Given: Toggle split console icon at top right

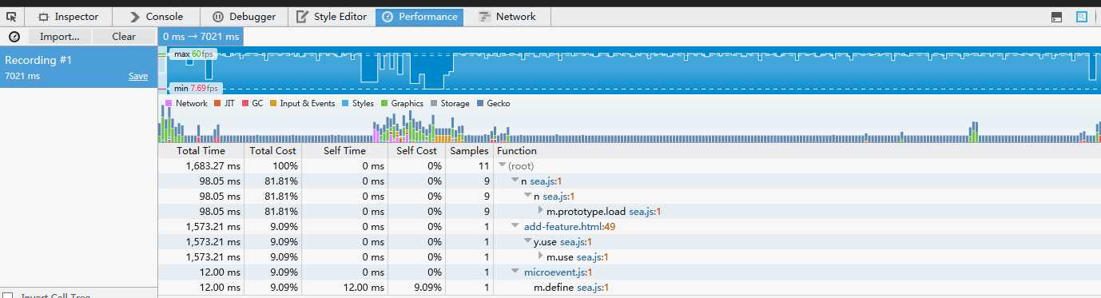Looking at the screenshot, I should click(1056, 17).
